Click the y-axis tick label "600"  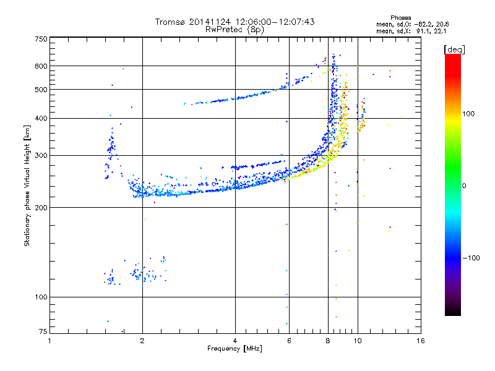(x=41, y=66)
